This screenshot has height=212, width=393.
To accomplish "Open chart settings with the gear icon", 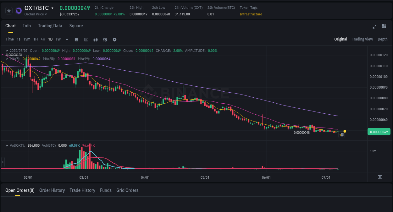I will (x=114, y=39).
